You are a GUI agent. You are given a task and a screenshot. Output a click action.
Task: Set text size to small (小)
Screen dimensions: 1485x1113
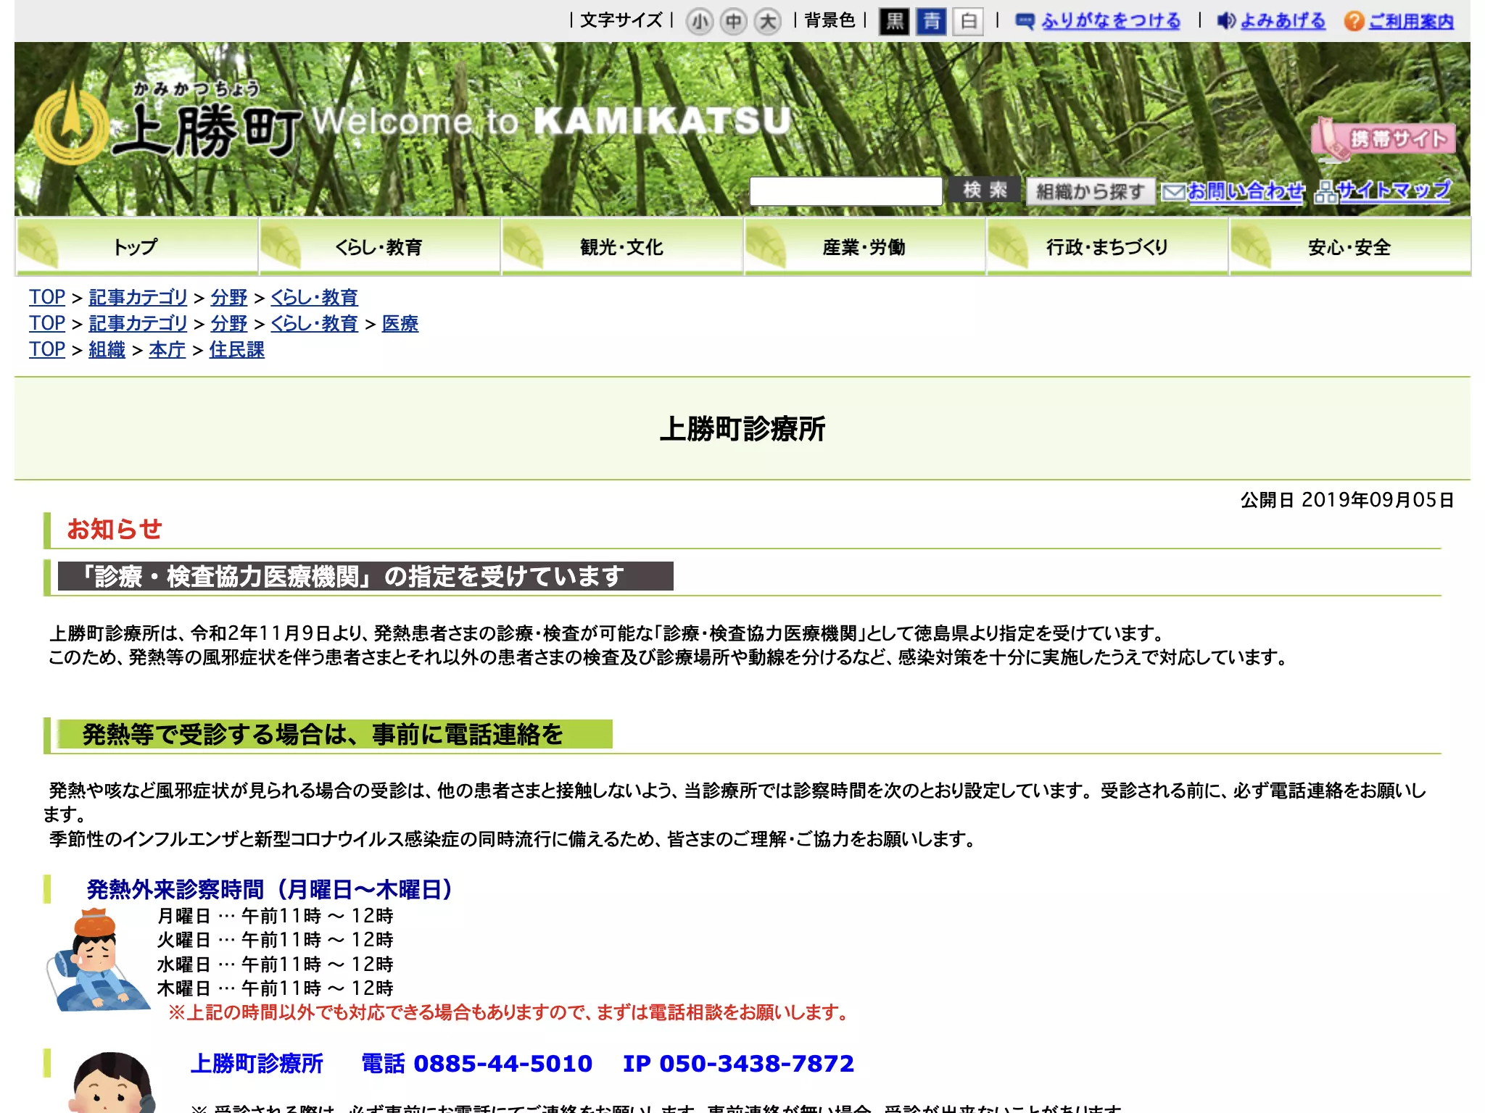tap(699, 21)
